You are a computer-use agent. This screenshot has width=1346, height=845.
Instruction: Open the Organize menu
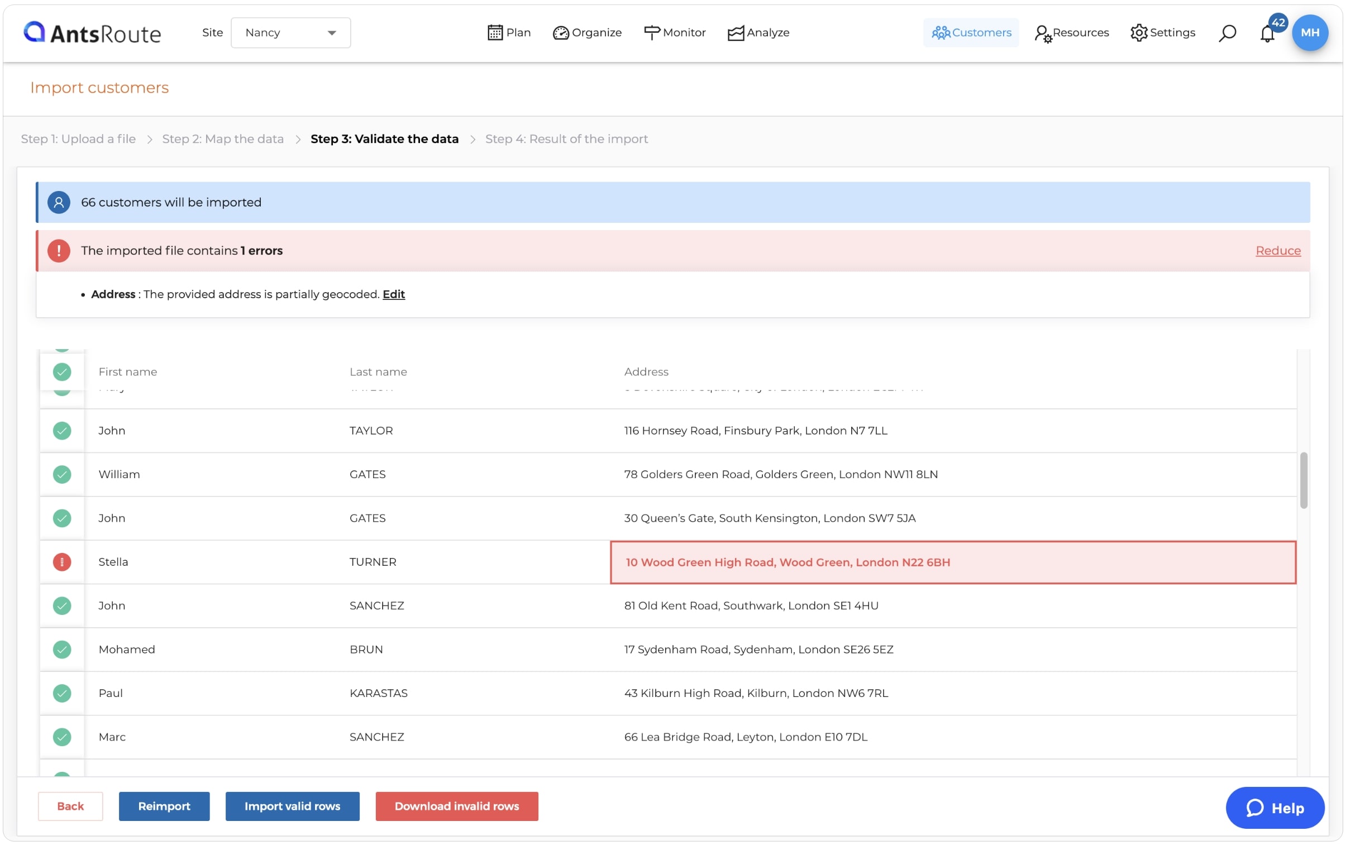point(586,32)
